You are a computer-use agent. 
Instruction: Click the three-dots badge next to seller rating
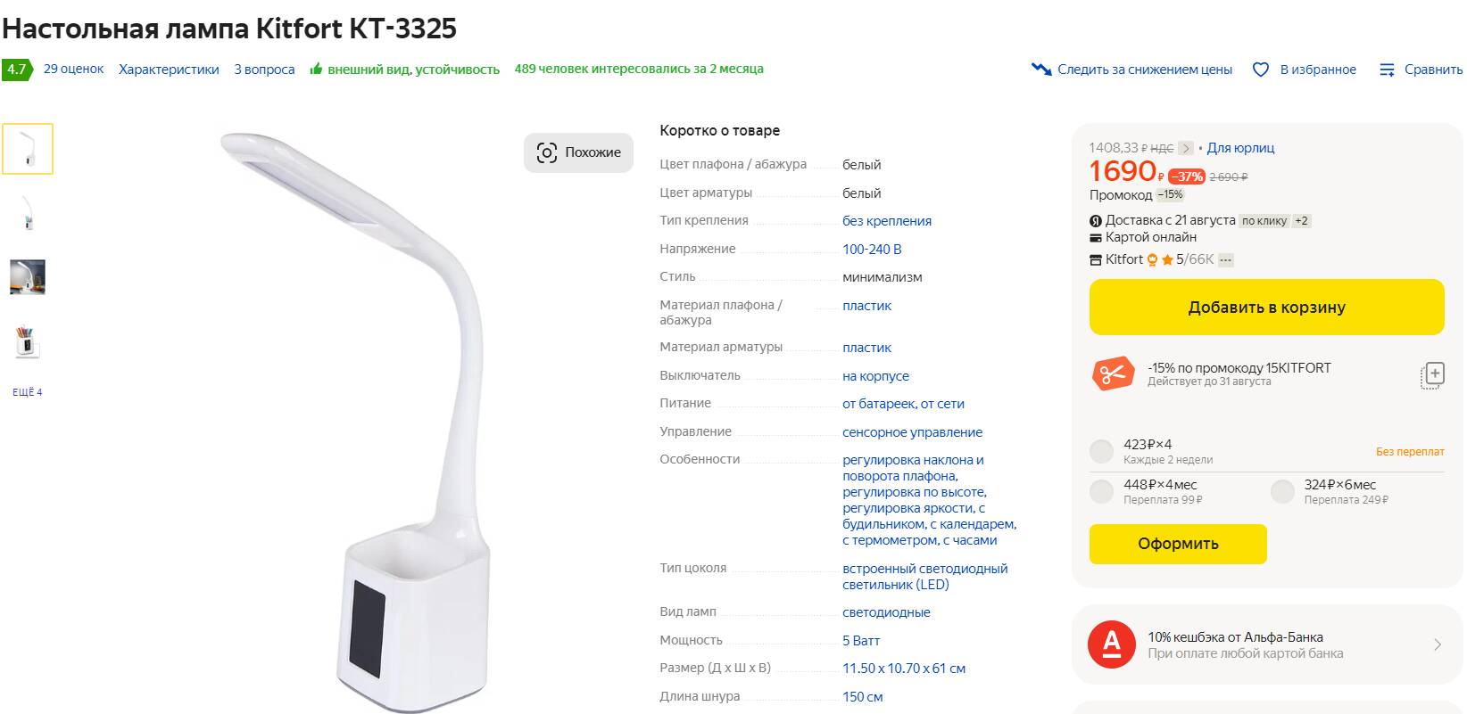[x=1226, y=260]
